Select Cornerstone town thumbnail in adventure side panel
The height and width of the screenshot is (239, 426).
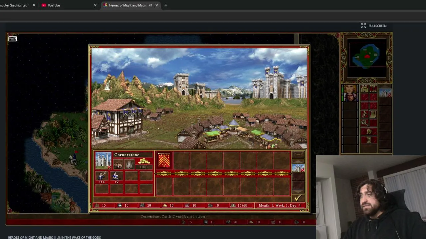[385, 93]
